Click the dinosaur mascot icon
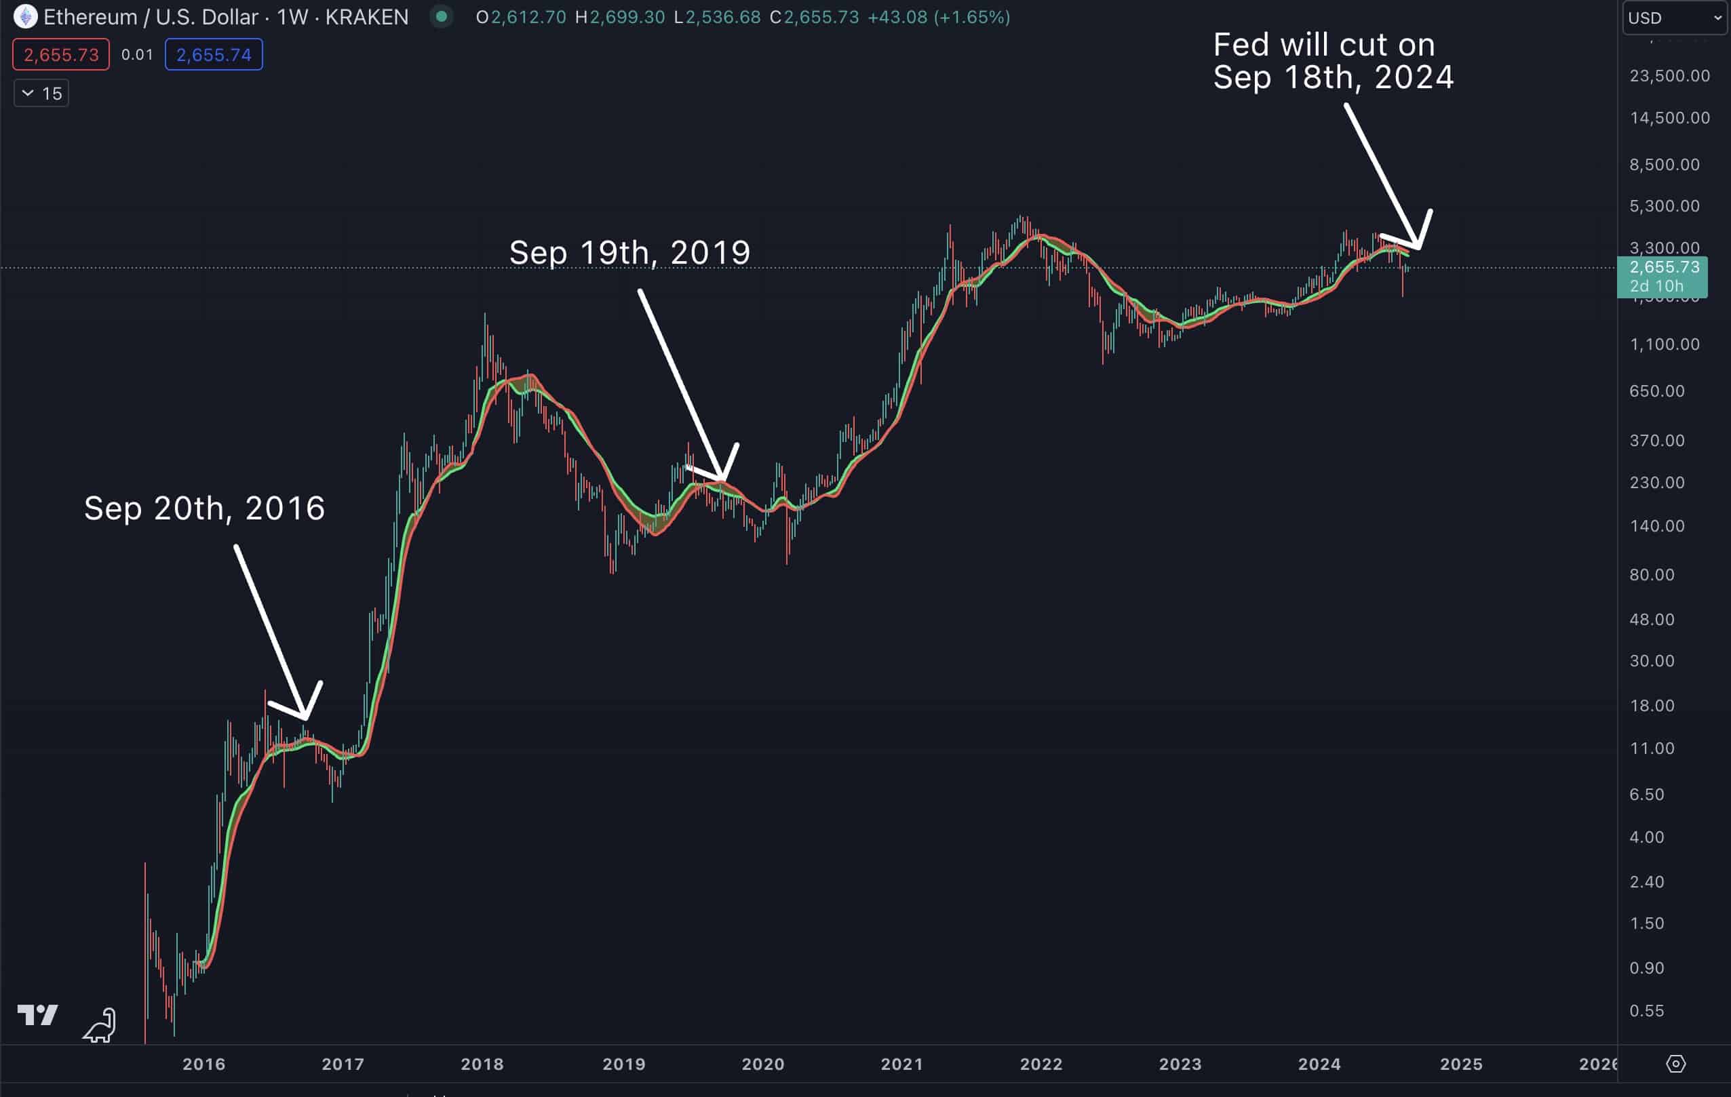Viewport: 1731px width, 1097px height. point(99,1023)
